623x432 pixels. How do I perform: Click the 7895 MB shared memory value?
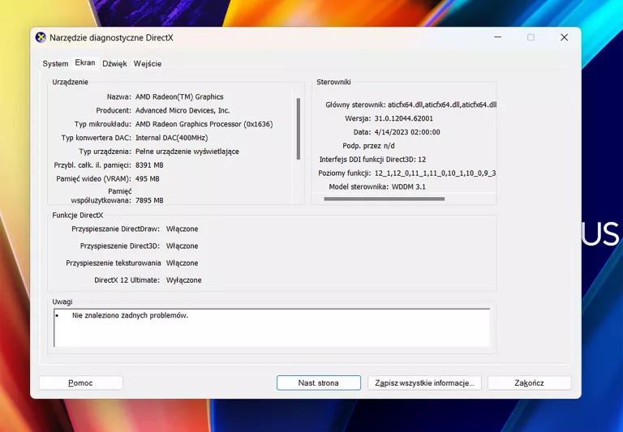pyautogui.click(x=149, y=200)
